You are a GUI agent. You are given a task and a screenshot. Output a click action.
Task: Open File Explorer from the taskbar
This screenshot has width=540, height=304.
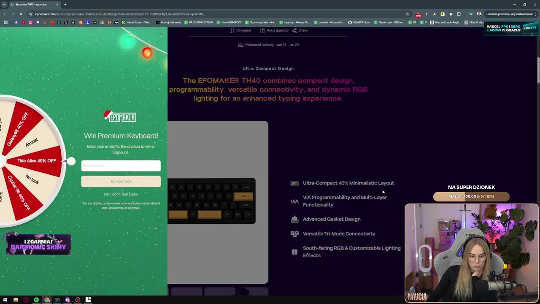pyautogui.click(x=16, y=300)
